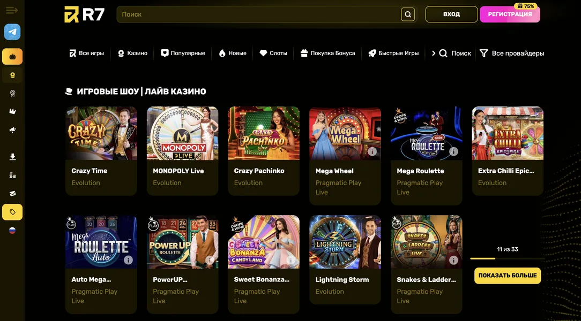Click the ВХОД login button
This screenshot has width=581, height=321.
coord(451,14)
